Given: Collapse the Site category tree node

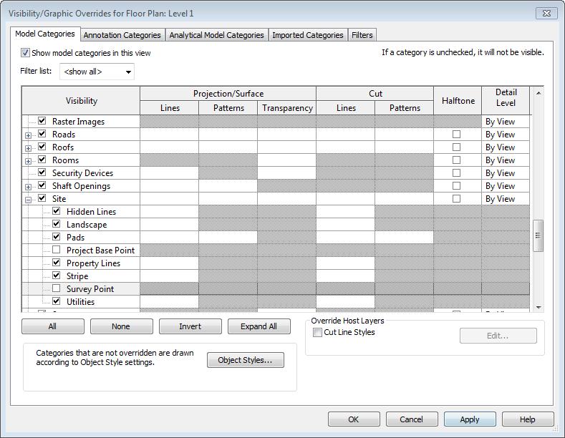Looking at the screenshot, I should pyautogui.click(x=28, y=200).
